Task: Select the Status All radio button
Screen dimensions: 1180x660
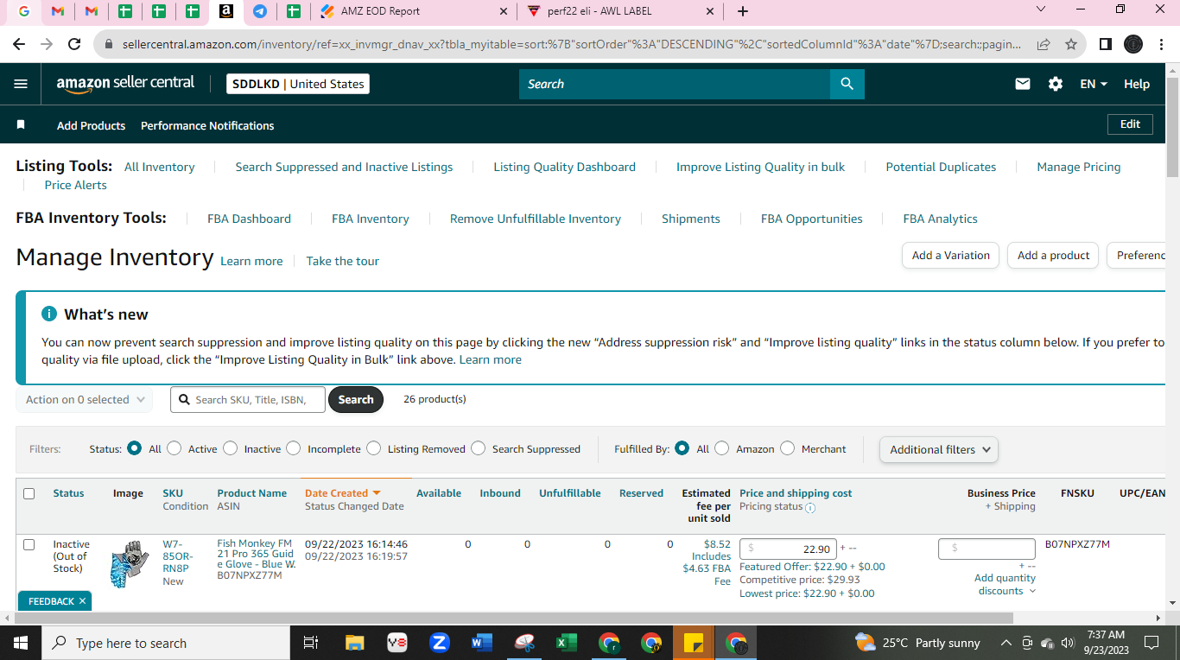Action: [x=134, y=448]
